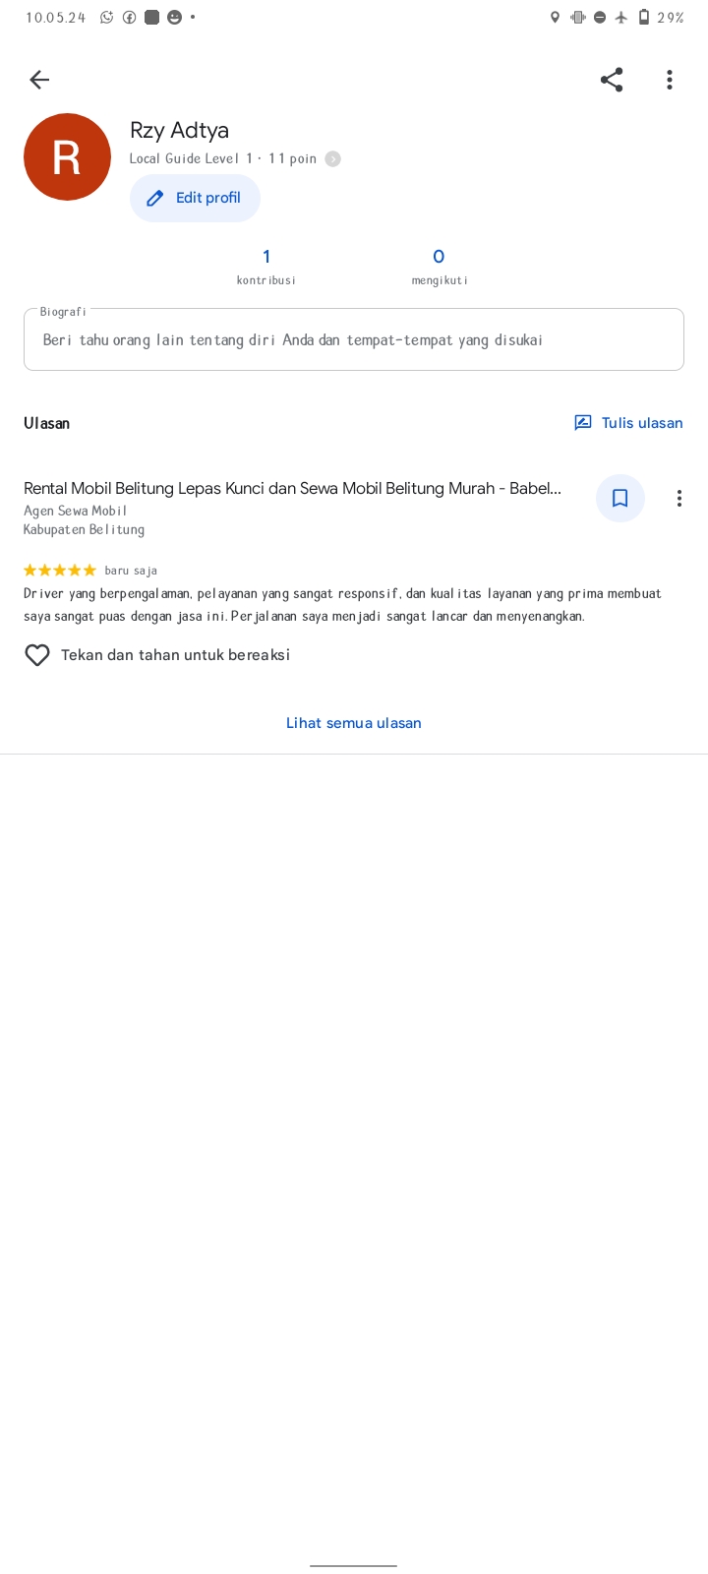Screen dimensions: 708x1574
Task: Expand Local Guide level arrow icon
Action: pos(333,159)
